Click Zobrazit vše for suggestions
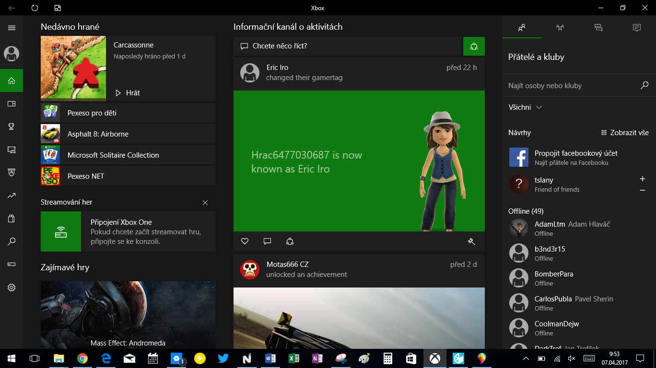This screenshot has width=656, height=368. pyautogui.click(x=625, y=133)
